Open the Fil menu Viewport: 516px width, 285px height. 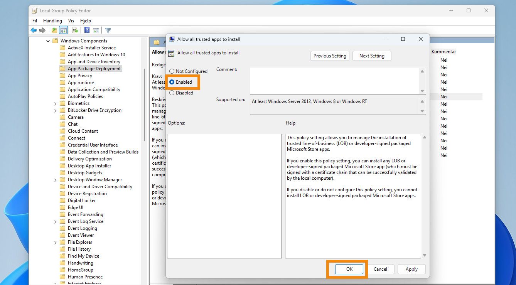(35, 21)
